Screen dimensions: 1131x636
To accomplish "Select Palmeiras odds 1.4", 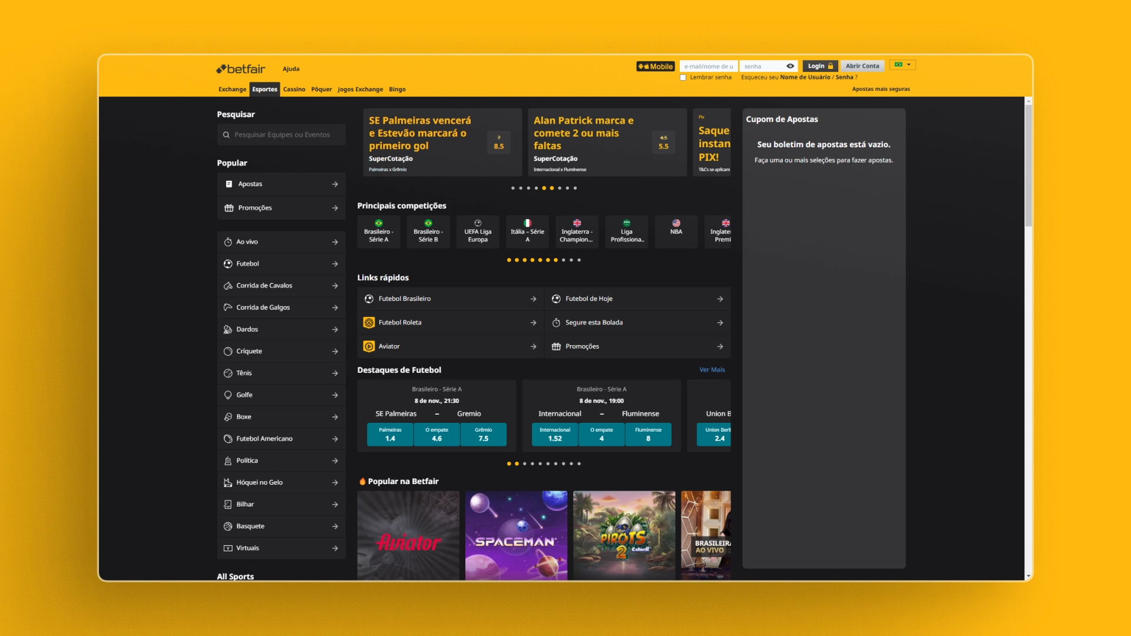I will point(390,435).
